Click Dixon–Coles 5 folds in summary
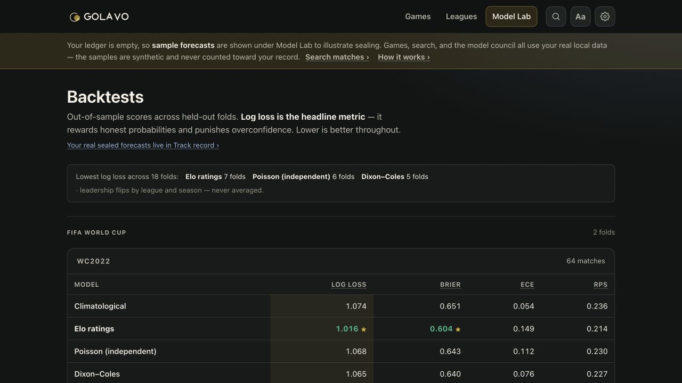The height and width of the screenshot is (383, 682). click(395, 177)
